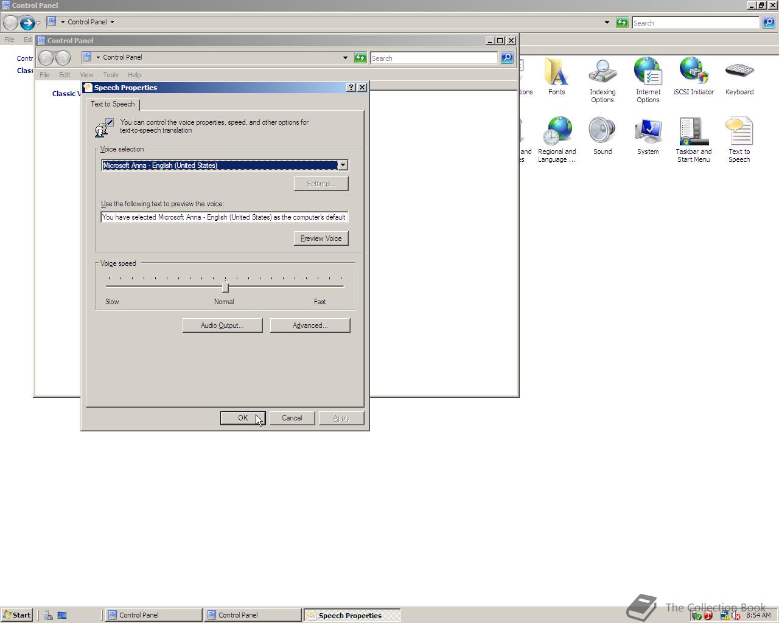Click the Preview Voice button
779x623 pixels.
coord(321,238)
